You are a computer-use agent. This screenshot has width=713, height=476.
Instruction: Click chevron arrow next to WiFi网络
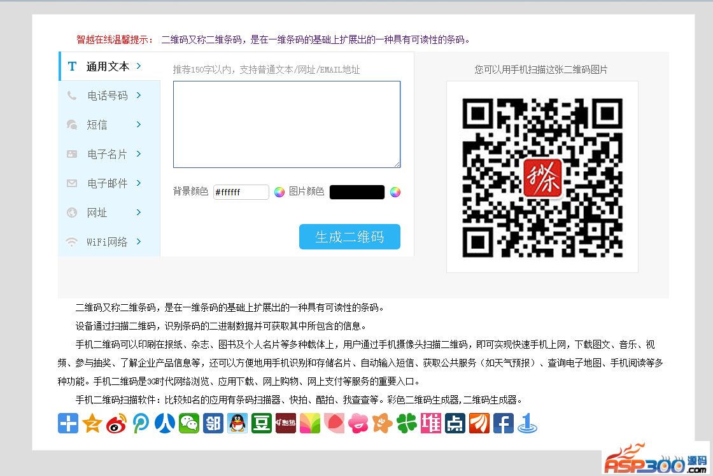139,241
